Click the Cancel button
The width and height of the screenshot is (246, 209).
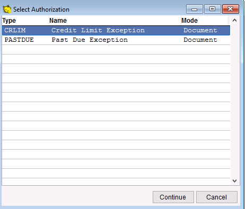pyautogui.click(x=217, y=197)
